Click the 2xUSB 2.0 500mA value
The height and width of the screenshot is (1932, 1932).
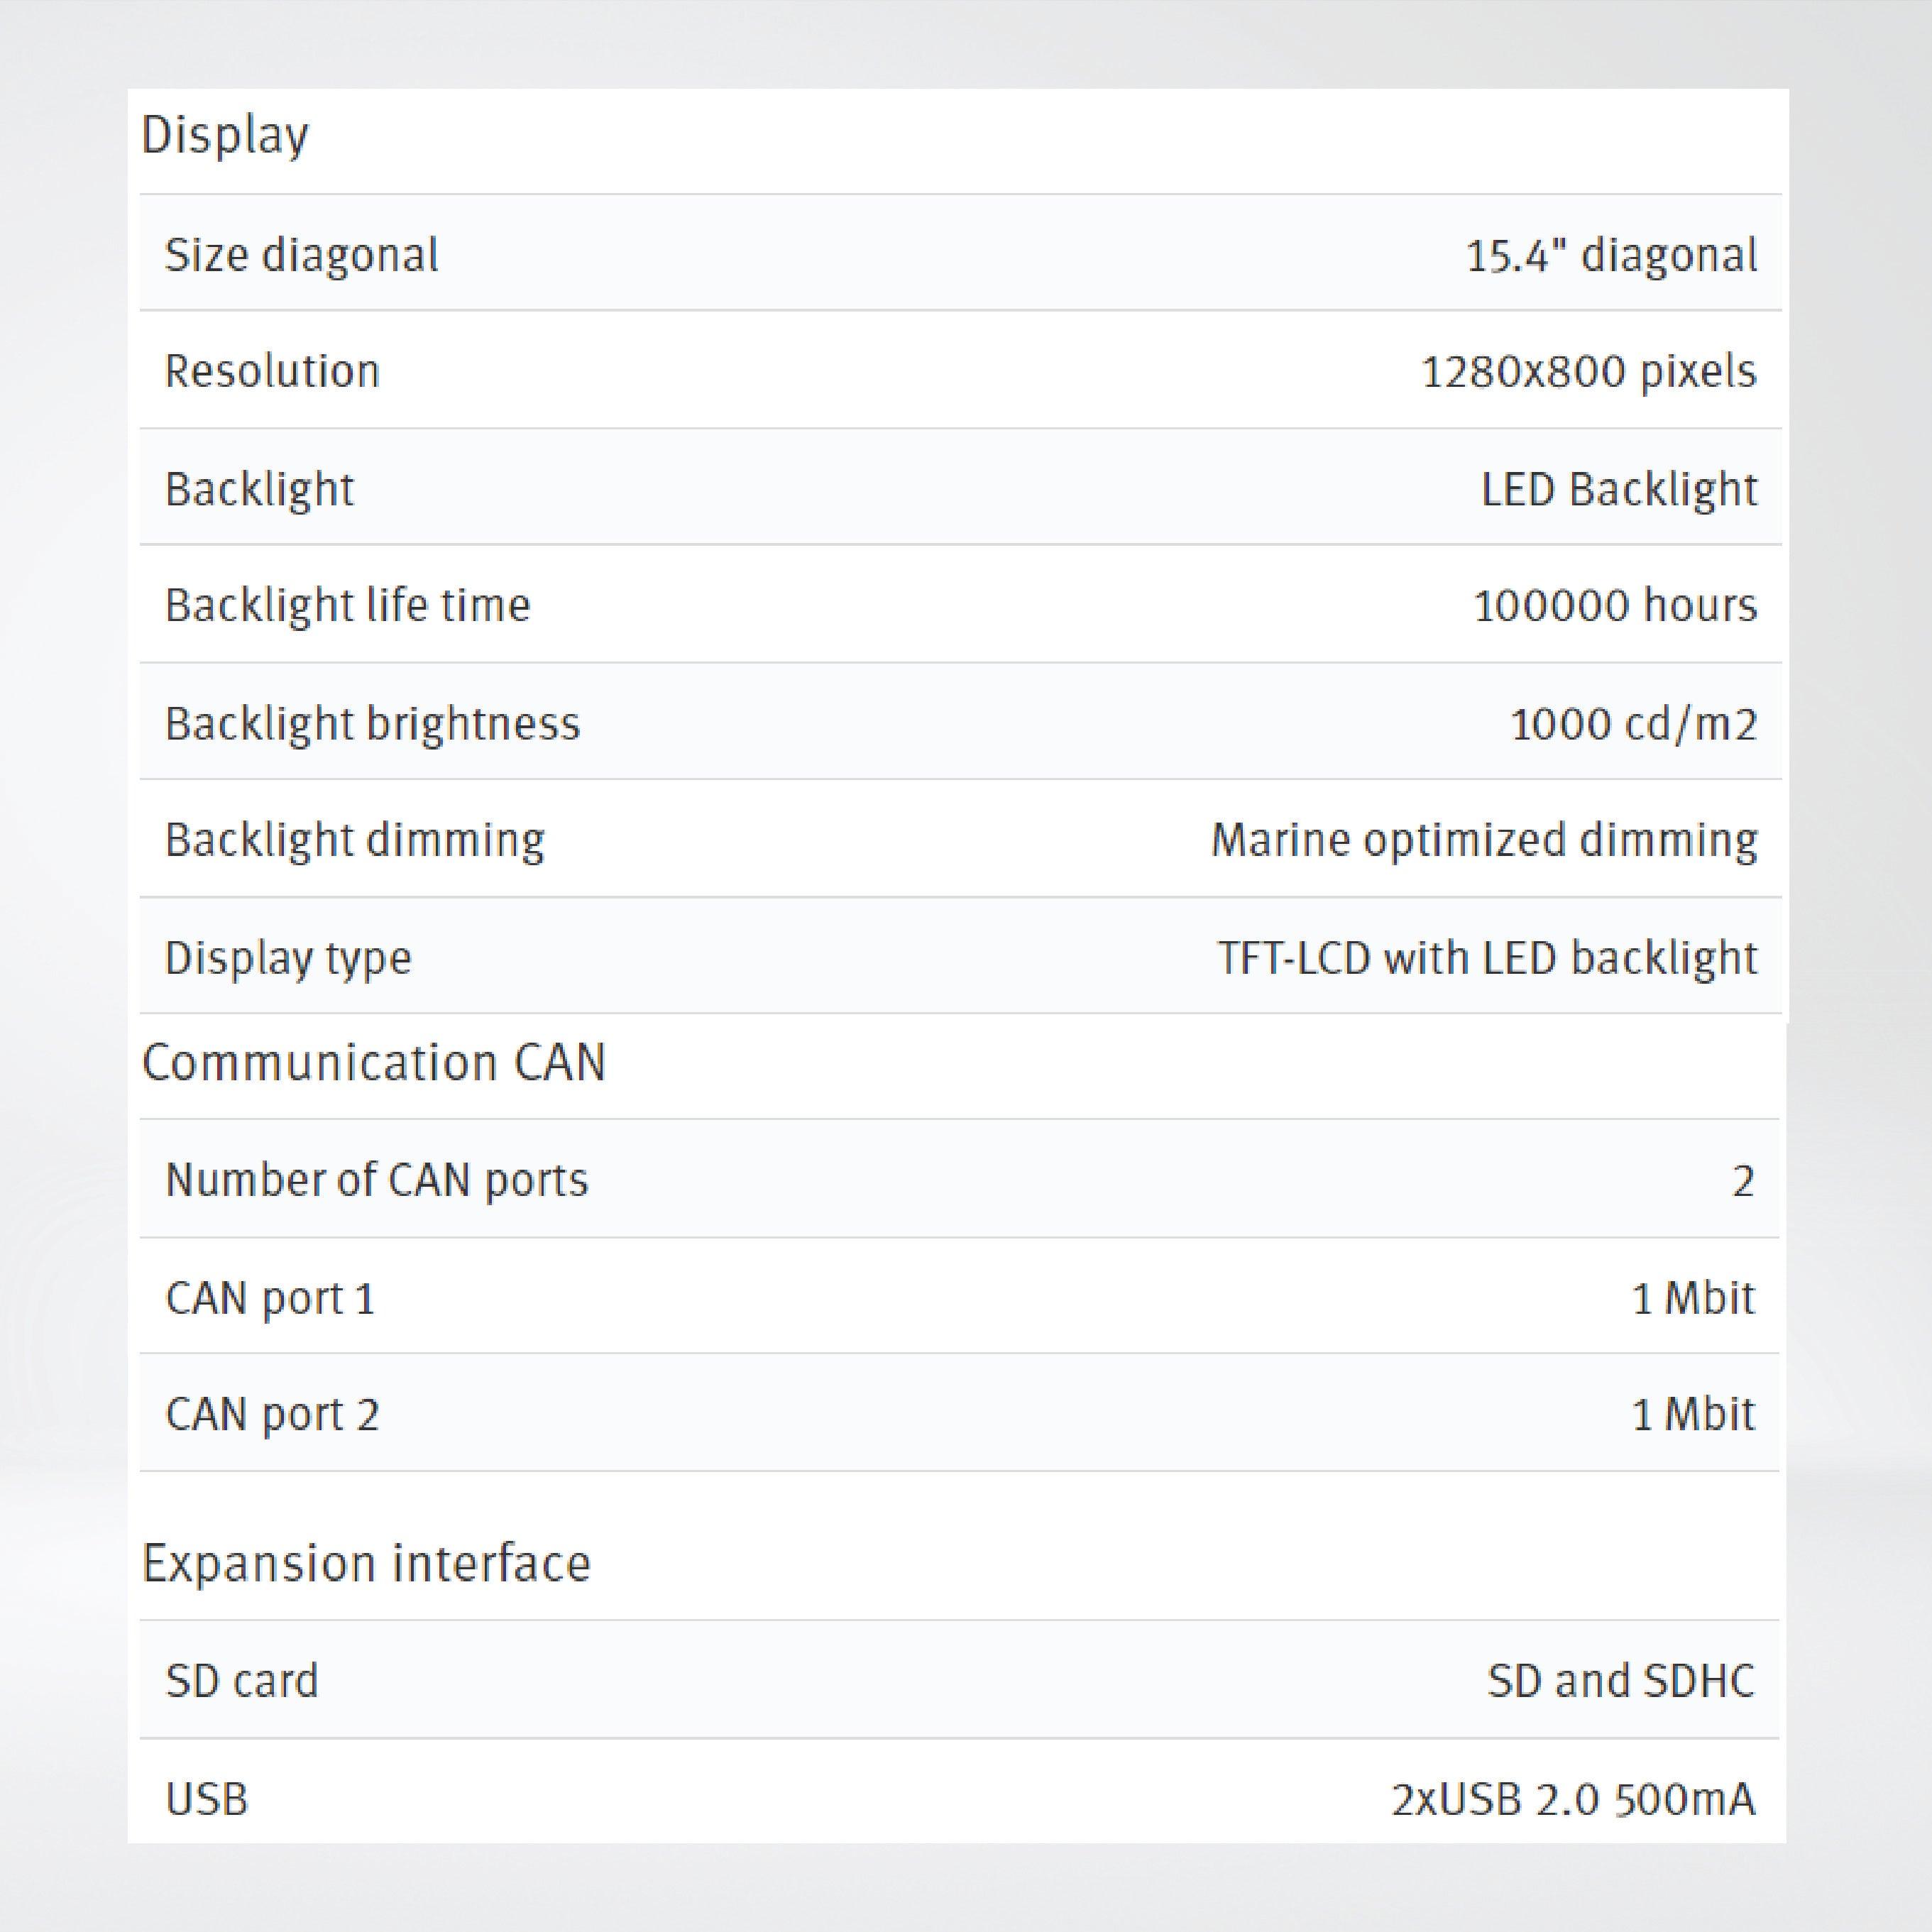tap(1573, 1798)
